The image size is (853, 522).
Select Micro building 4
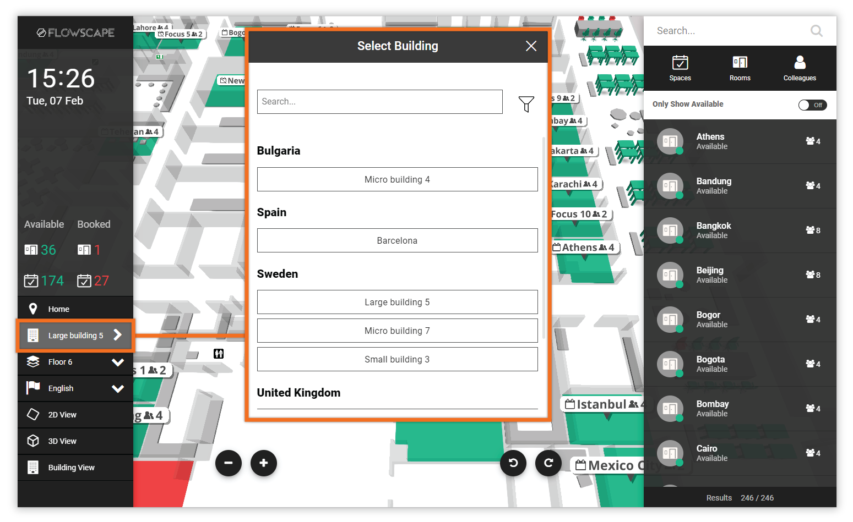pos(398,179)
